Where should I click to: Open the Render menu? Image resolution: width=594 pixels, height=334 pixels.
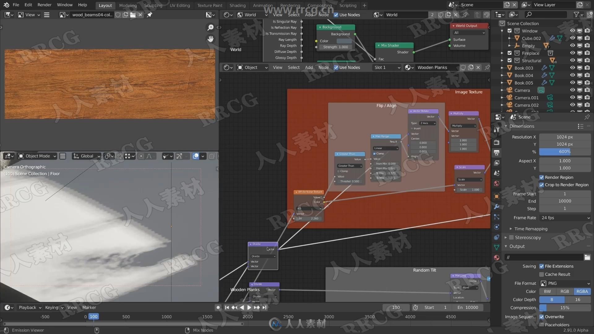tap(45, 5)
